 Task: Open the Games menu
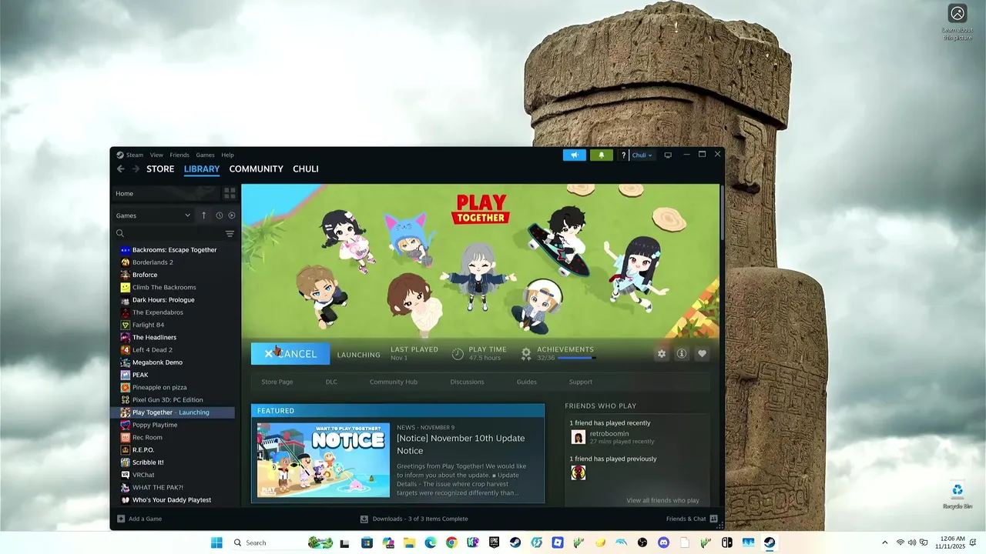[x=205, y=155]
